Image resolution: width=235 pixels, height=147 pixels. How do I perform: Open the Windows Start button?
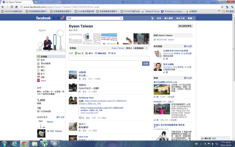pos(4,144)
